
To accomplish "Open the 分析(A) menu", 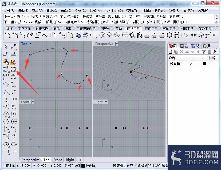I will pos(160,11).
